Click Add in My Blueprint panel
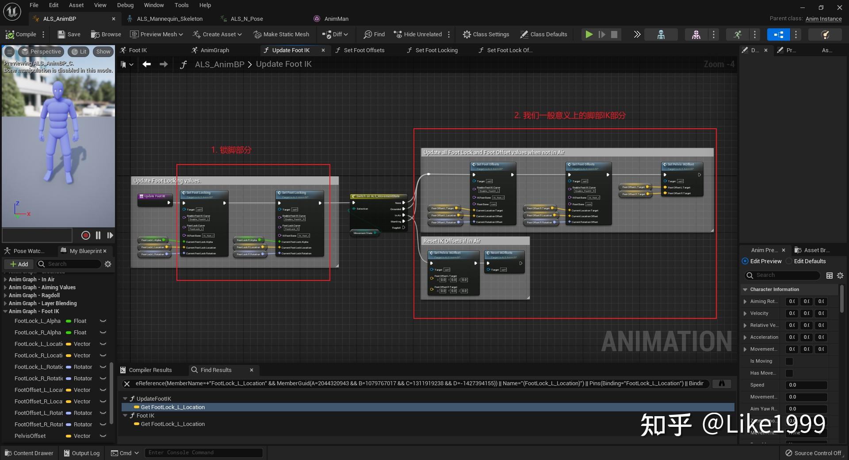 (19, 264)
